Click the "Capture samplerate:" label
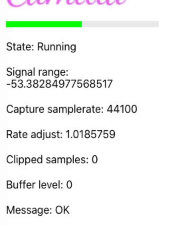 (x=55, y=110)
